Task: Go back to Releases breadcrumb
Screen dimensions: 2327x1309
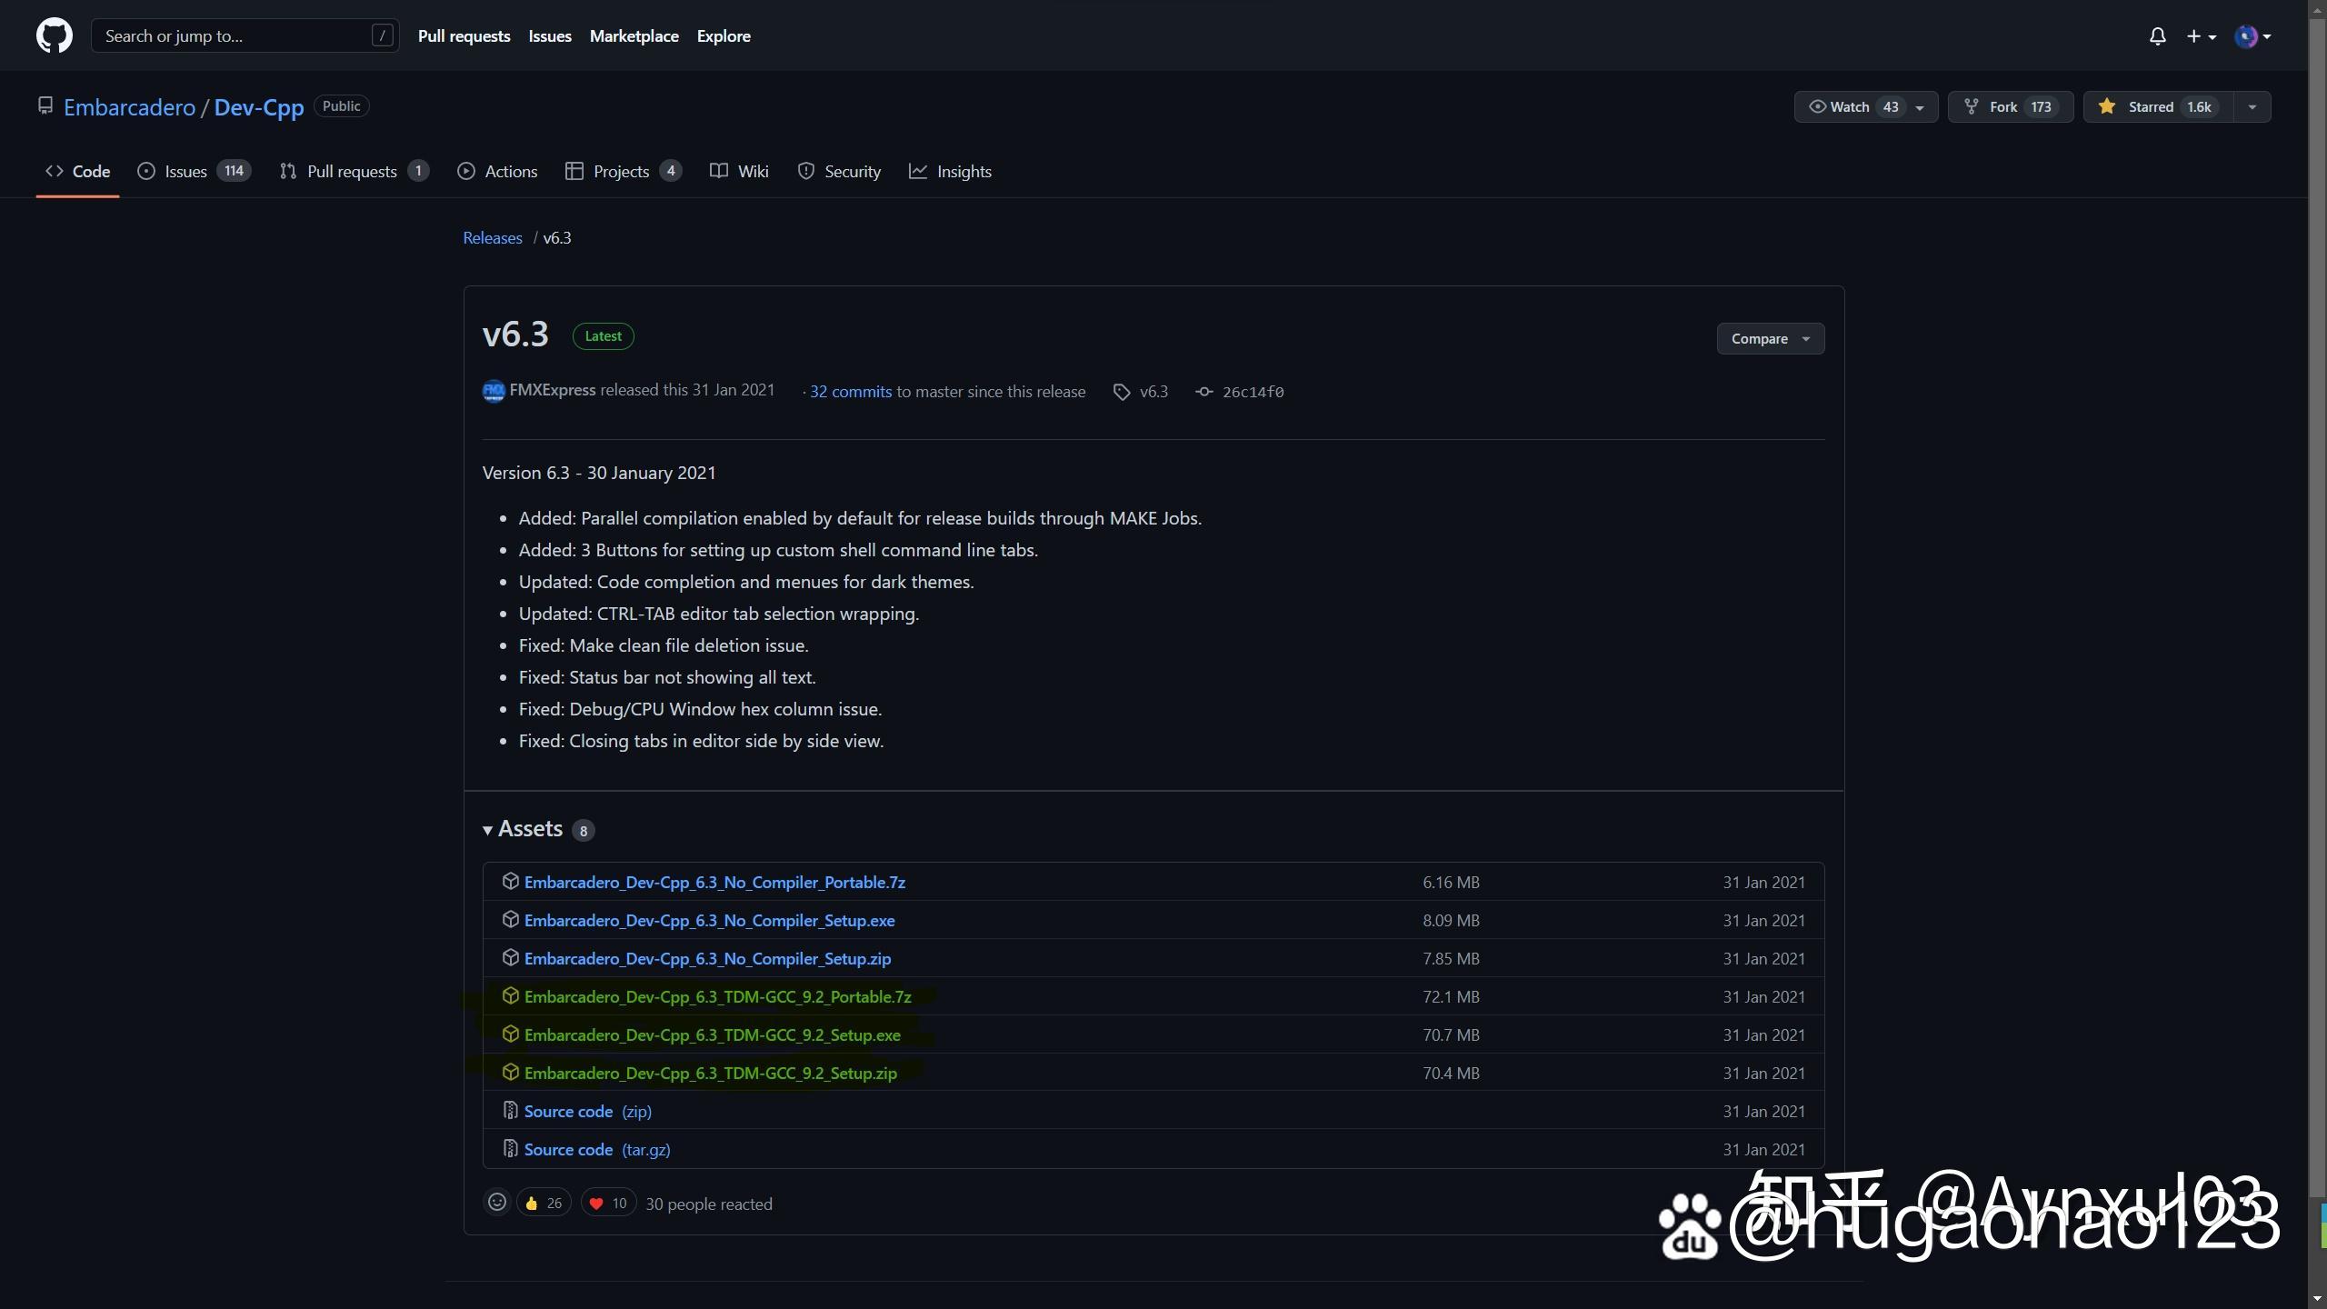Action: coord(493,237)
